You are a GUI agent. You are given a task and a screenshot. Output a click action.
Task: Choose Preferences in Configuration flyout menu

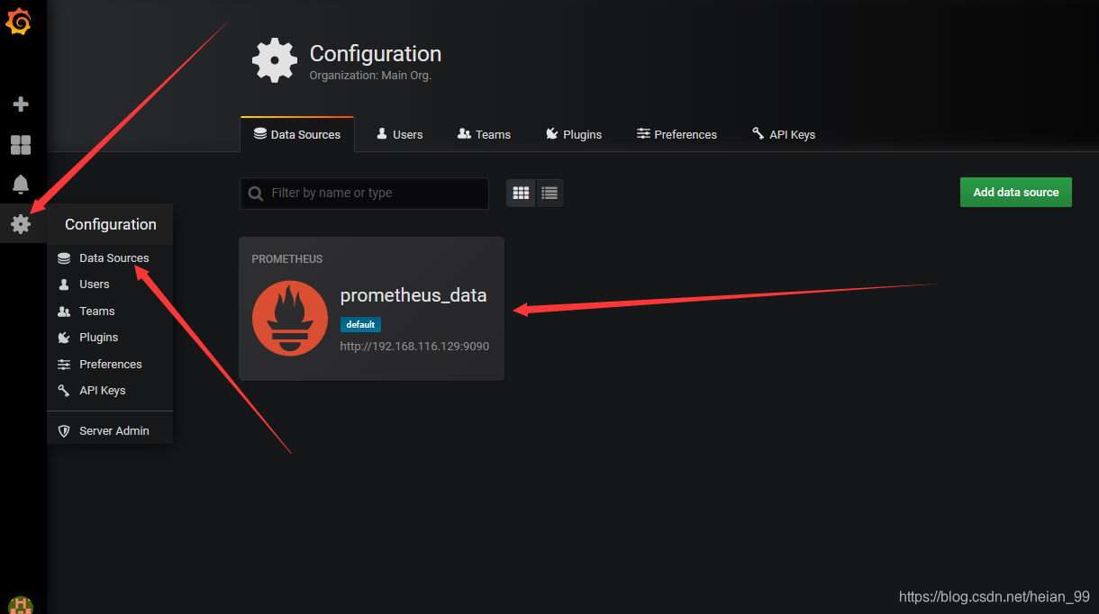(x=110, y=364)
